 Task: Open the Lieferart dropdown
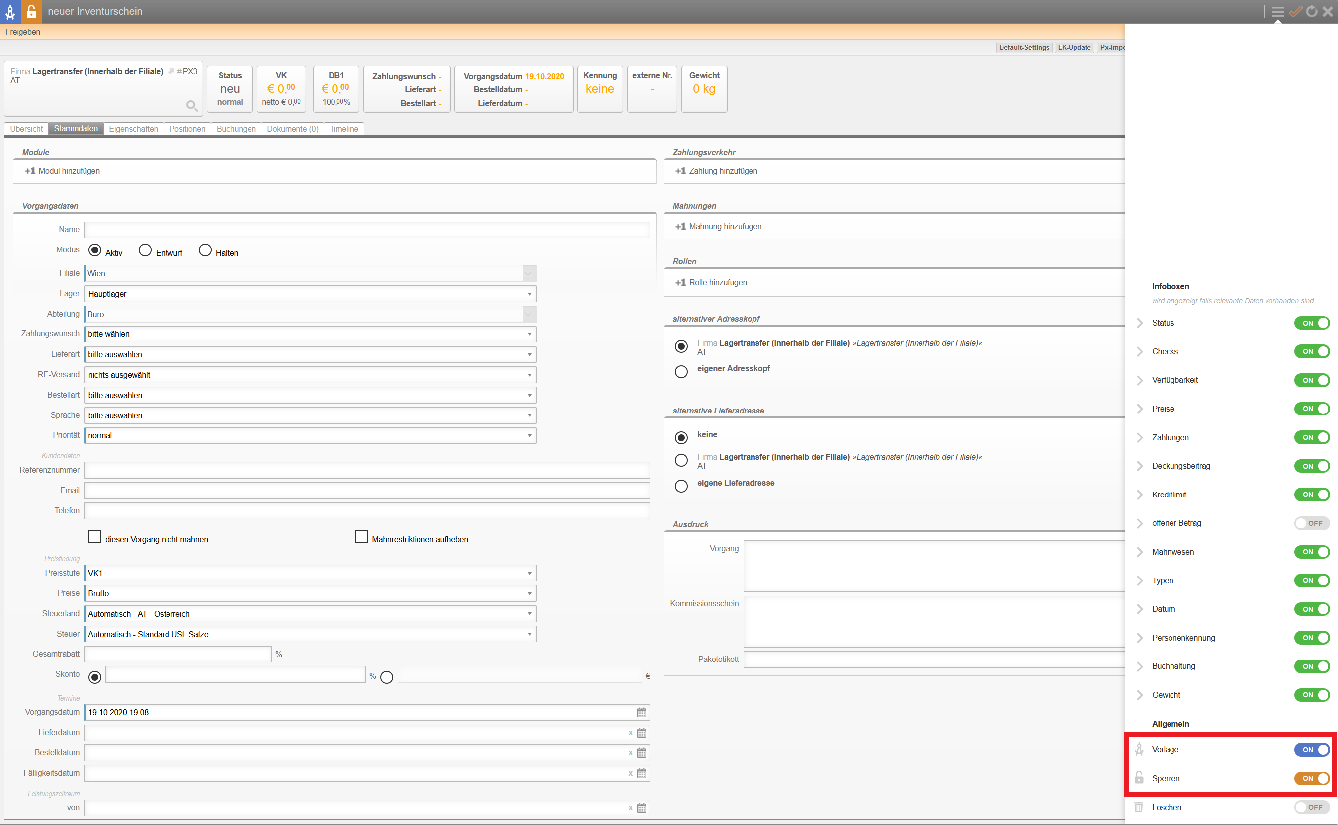(x=311, y=355)
